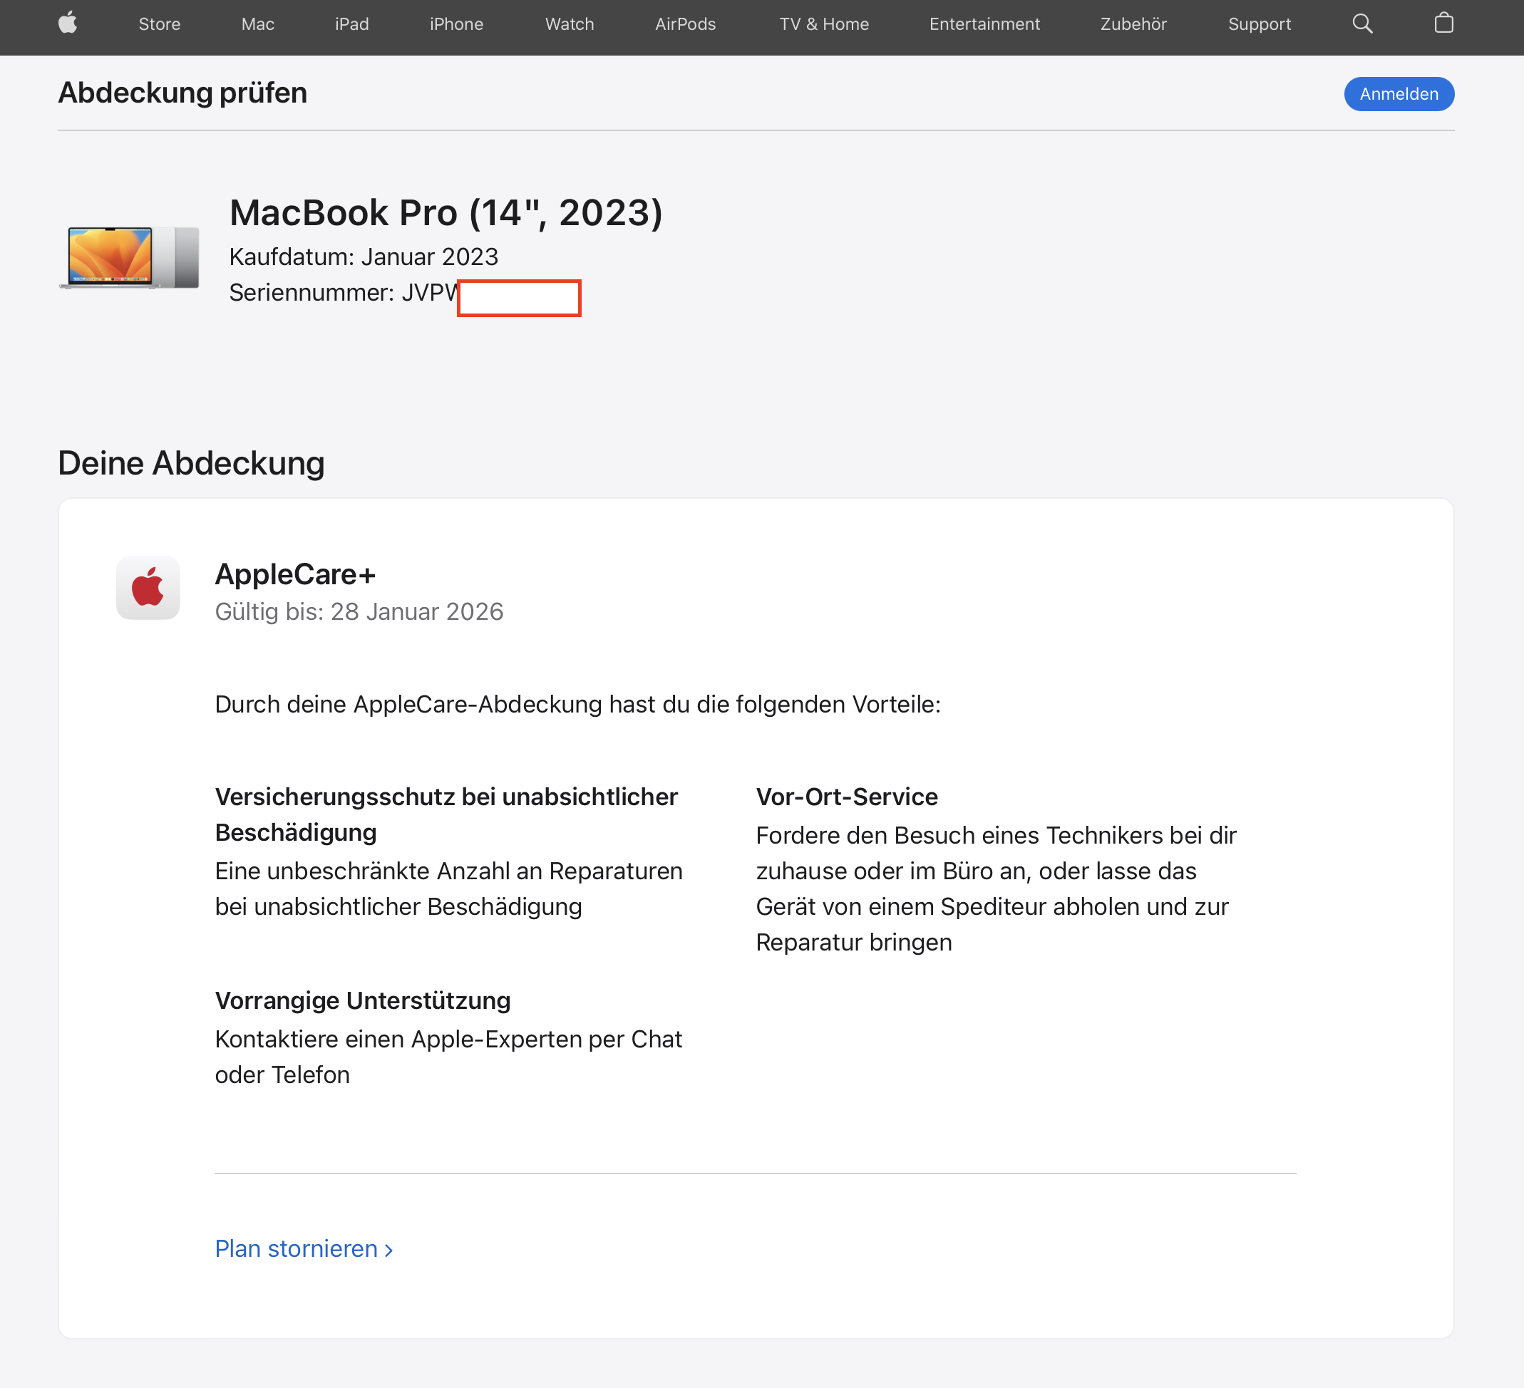The width and height of the screenshot is (1524, 1388).
Task: Click the AppleCare+ plan title
Action: tap(296, 574)
